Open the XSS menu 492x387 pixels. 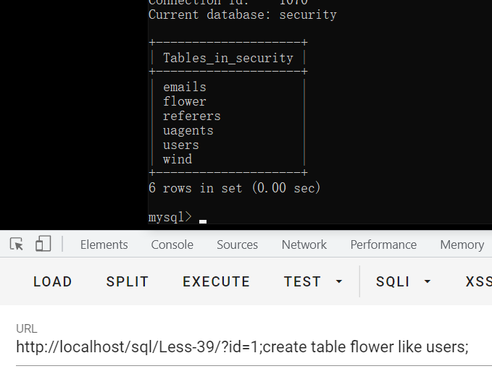pyautogui.click(x=478, y=281)
